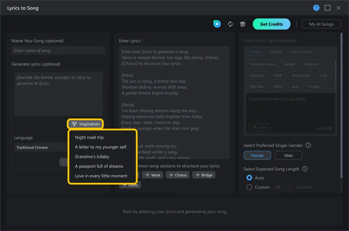The width and height of the screenshot is (349, 231).
Task: Close the Lyrics to Song window
Action: pos(339,8)
